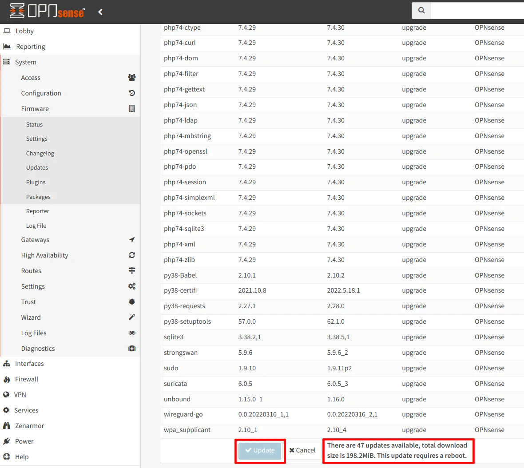Click the magnifier search icon
The image size is (524, 468).
pos(421,10)
